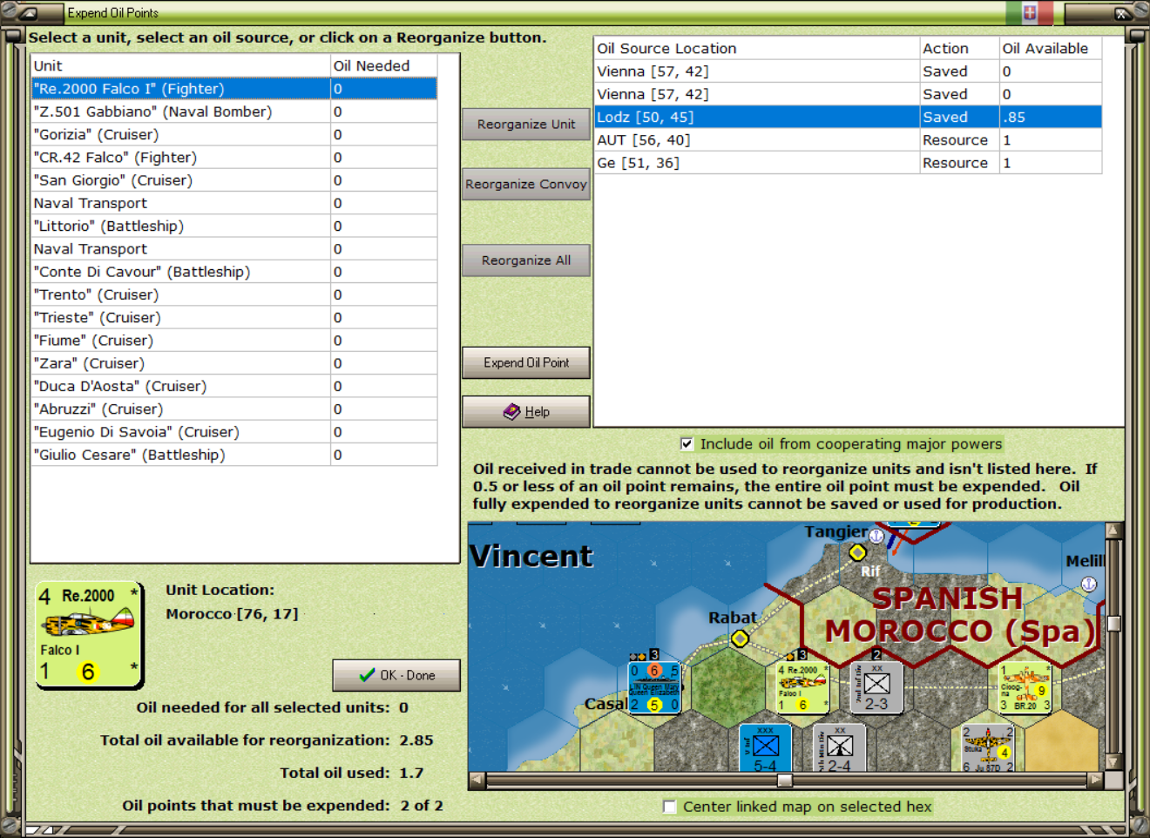Select the "Conte Di Cavour" (Battleship) row

[x=233, y=272]
